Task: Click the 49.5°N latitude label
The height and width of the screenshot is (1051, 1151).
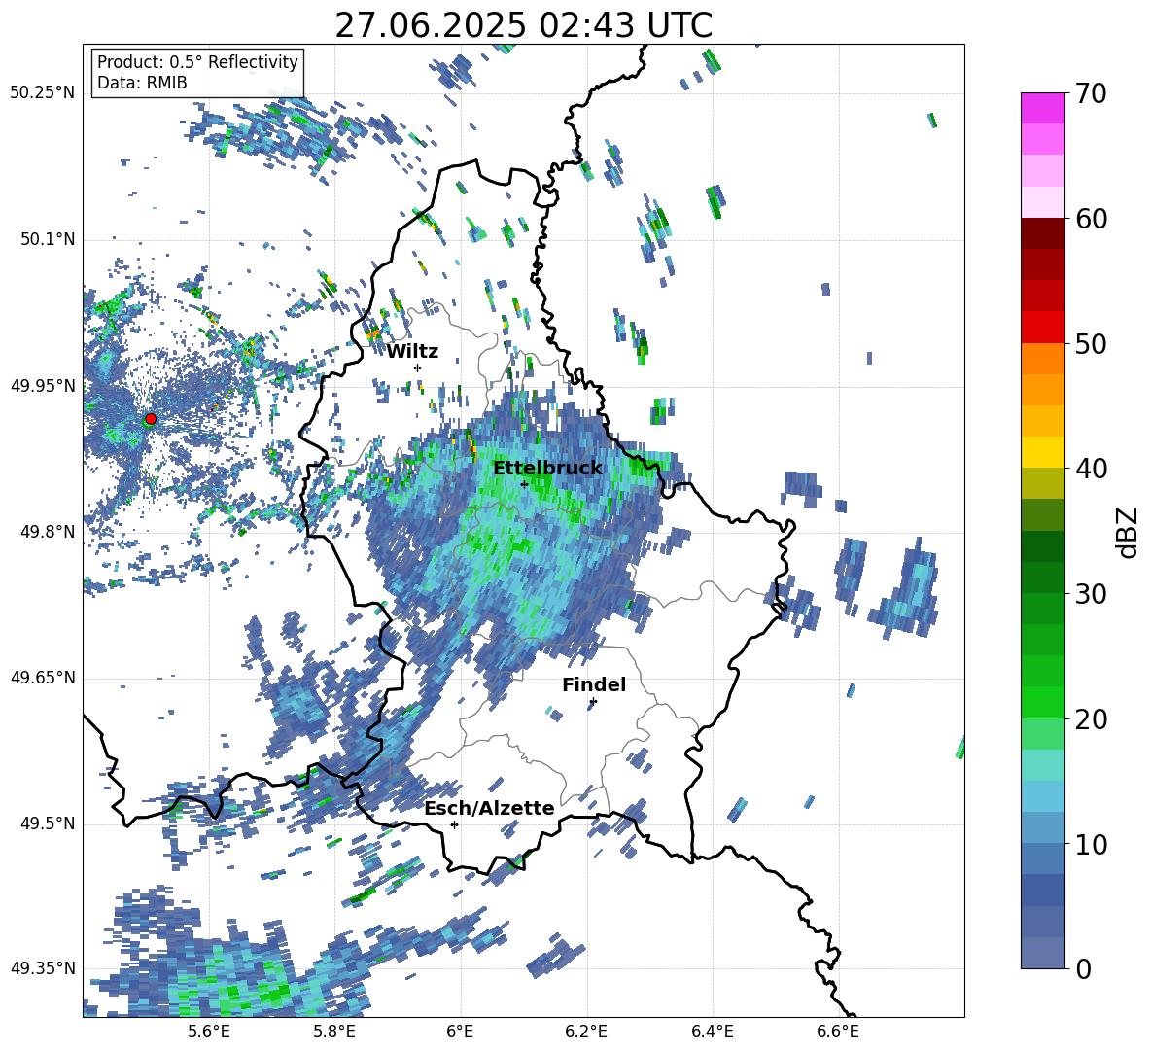Action: pyautogui.click(x=47, y=824)
